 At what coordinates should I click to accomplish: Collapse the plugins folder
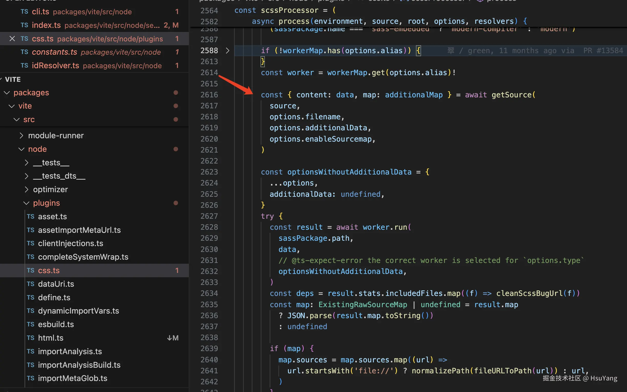[26, 203]
